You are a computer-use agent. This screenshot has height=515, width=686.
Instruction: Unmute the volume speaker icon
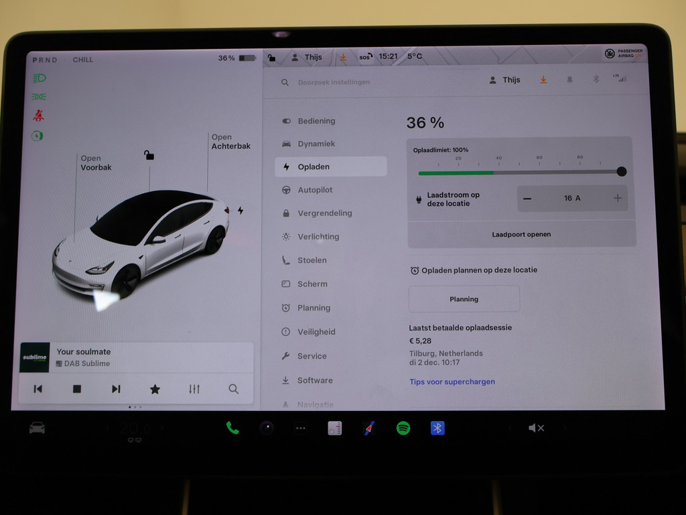(536, 428)
